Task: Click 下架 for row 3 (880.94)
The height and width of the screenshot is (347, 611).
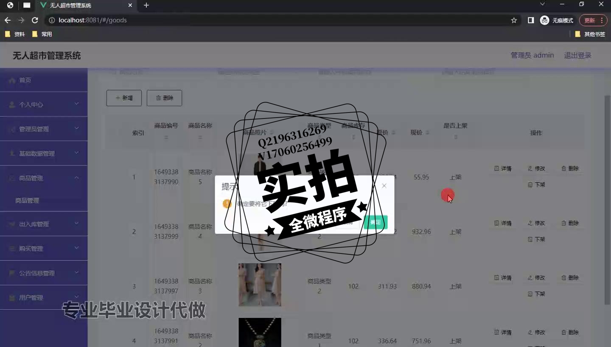Action: (536, 294)
